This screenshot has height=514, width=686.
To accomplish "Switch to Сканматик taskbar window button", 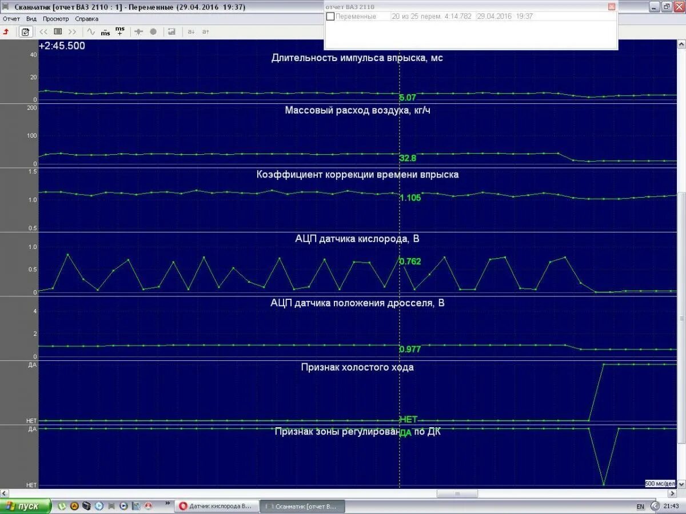I will tap(302, 506).
